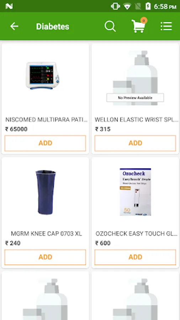180x320 pixels.
Task: Tap the vibrate mode status icon
Action: pos(115,6)
